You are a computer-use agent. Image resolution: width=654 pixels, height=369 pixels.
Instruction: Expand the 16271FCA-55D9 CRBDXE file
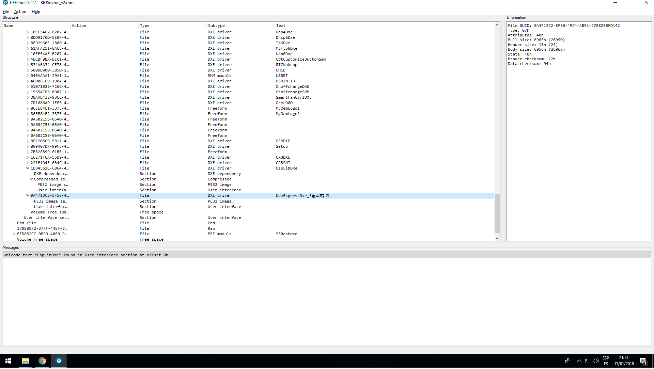28,158
